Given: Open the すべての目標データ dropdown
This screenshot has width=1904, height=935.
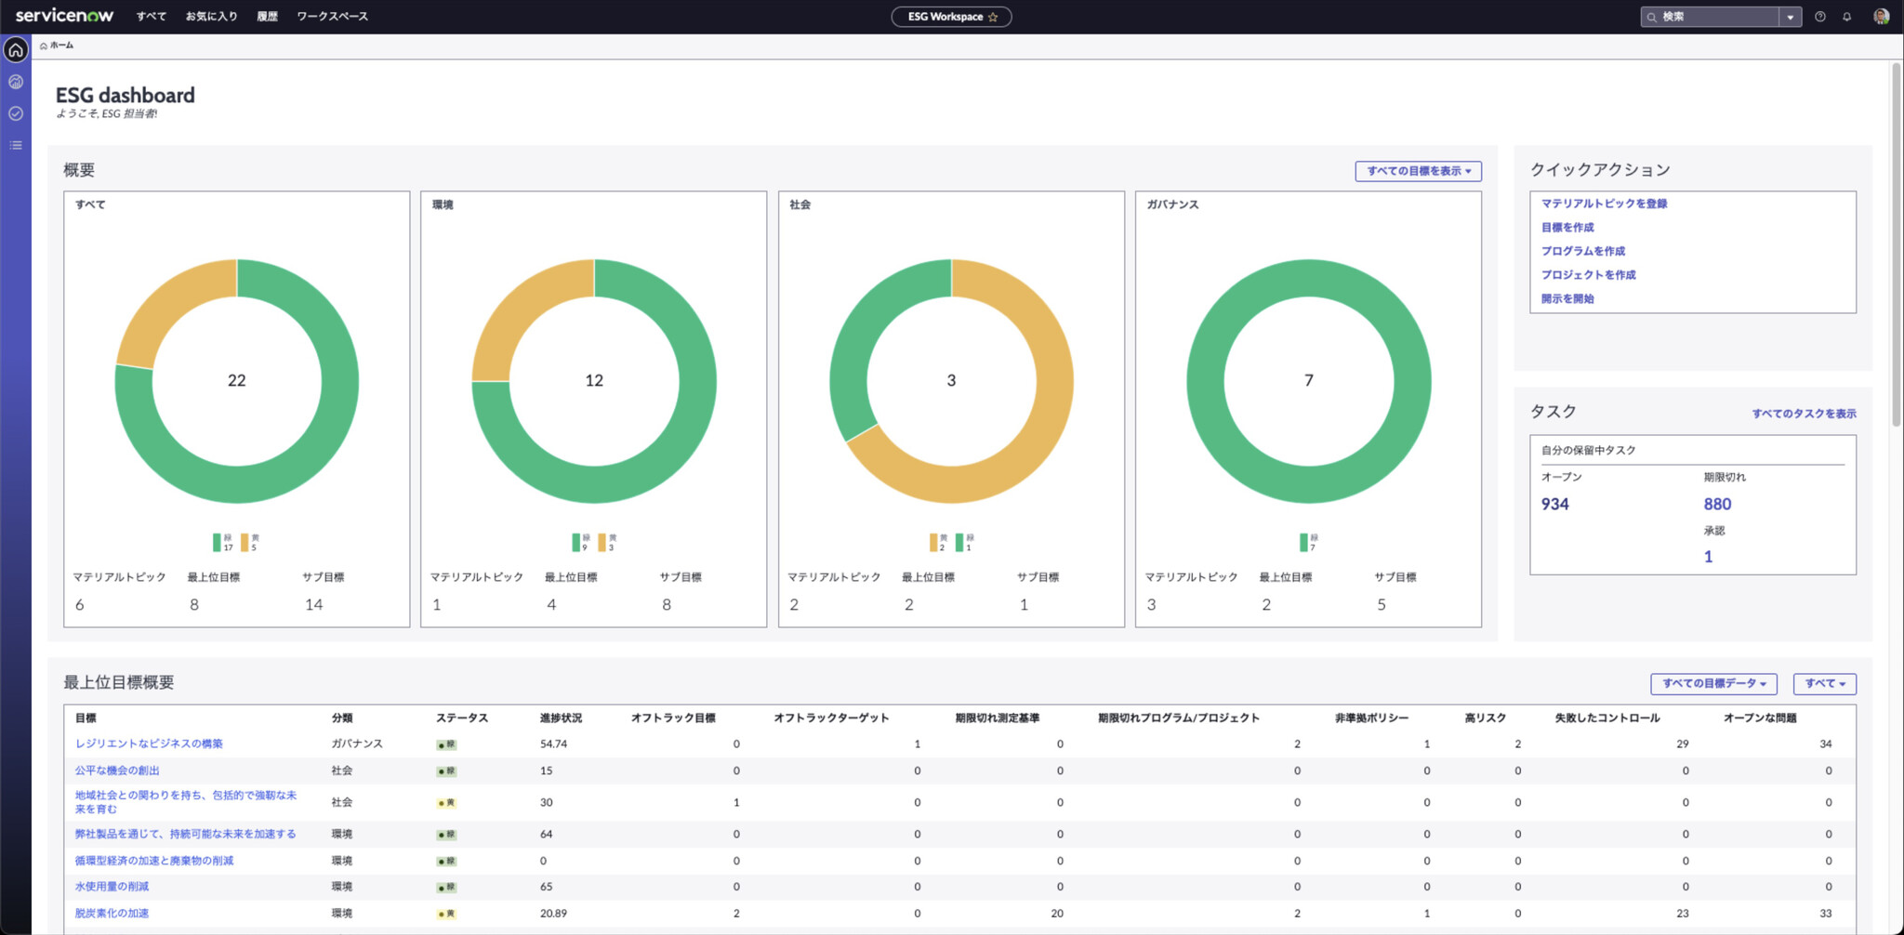Looking at the screenshot, I should click(1713, 684).
